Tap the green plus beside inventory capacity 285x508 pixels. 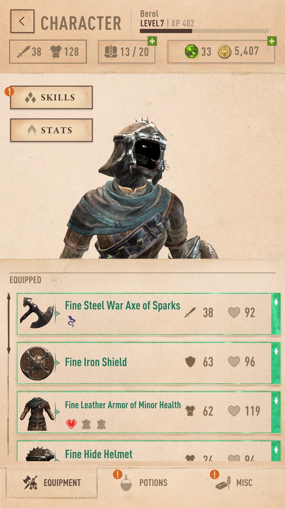tap(152, 41)
